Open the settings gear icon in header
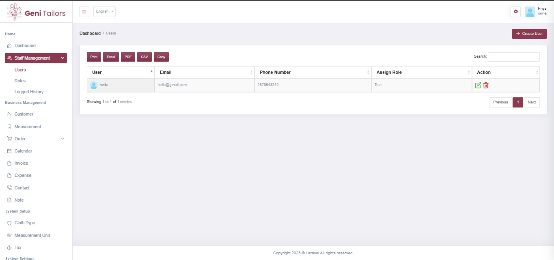554x260 pixels. coord(516,11)
